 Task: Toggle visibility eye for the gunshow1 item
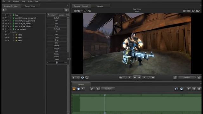(x=6, y=21)
